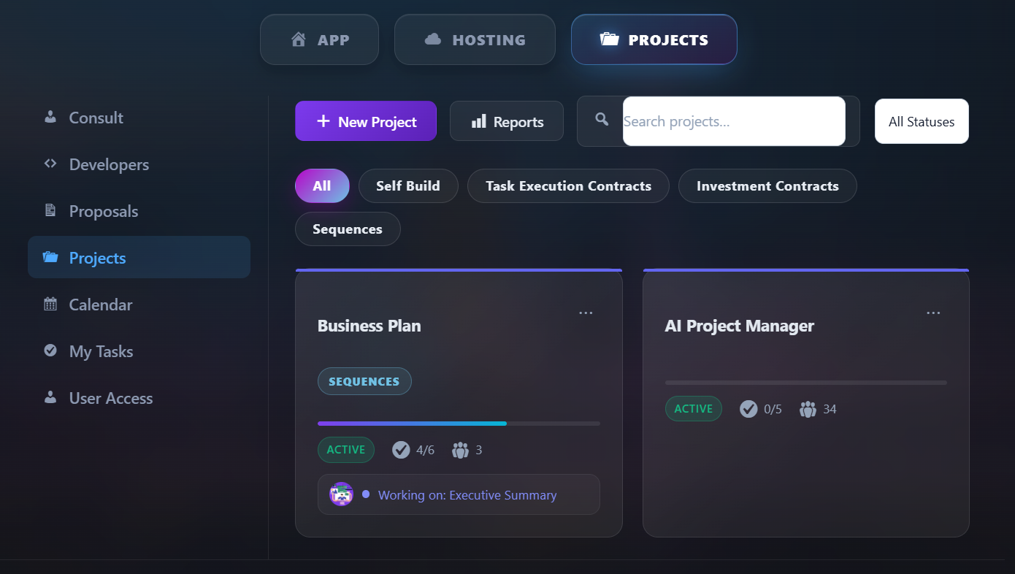Open the Reports button
This screenshot has width=1015, height=574.
pos(507,120)
